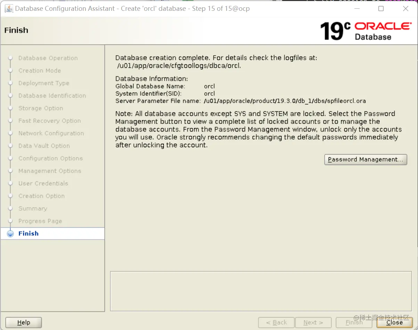Select the Management Options step

[x=50, y=171]
